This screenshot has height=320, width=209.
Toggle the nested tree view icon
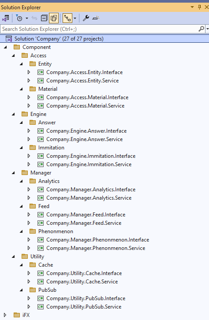[67, 19]
